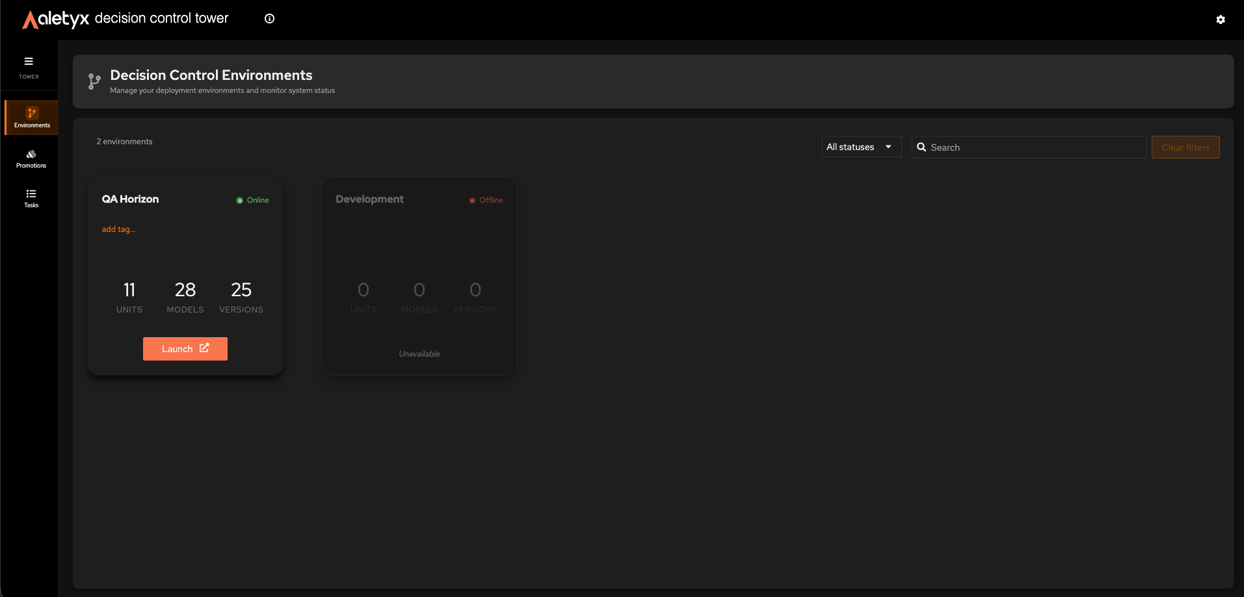Click the Decision Control Environments heading

coord(211,75)
